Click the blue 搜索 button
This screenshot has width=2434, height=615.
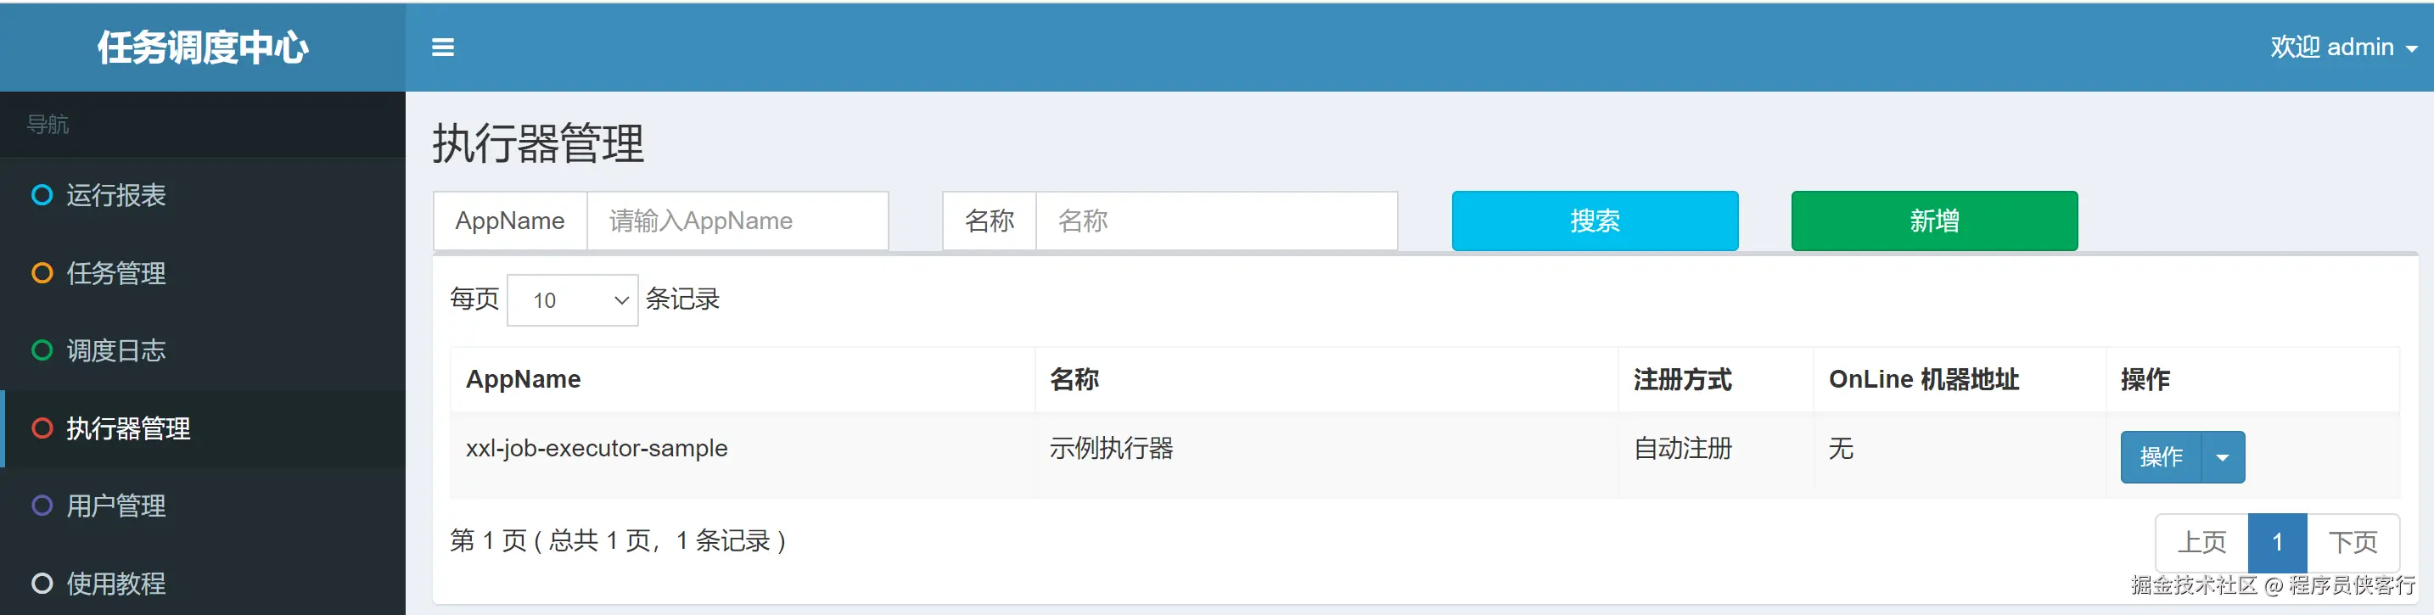[x=1595, y=221]
